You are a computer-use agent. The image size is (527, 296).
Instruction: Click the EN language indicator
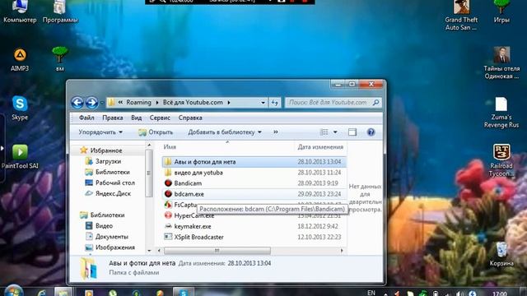pos(371,293)
